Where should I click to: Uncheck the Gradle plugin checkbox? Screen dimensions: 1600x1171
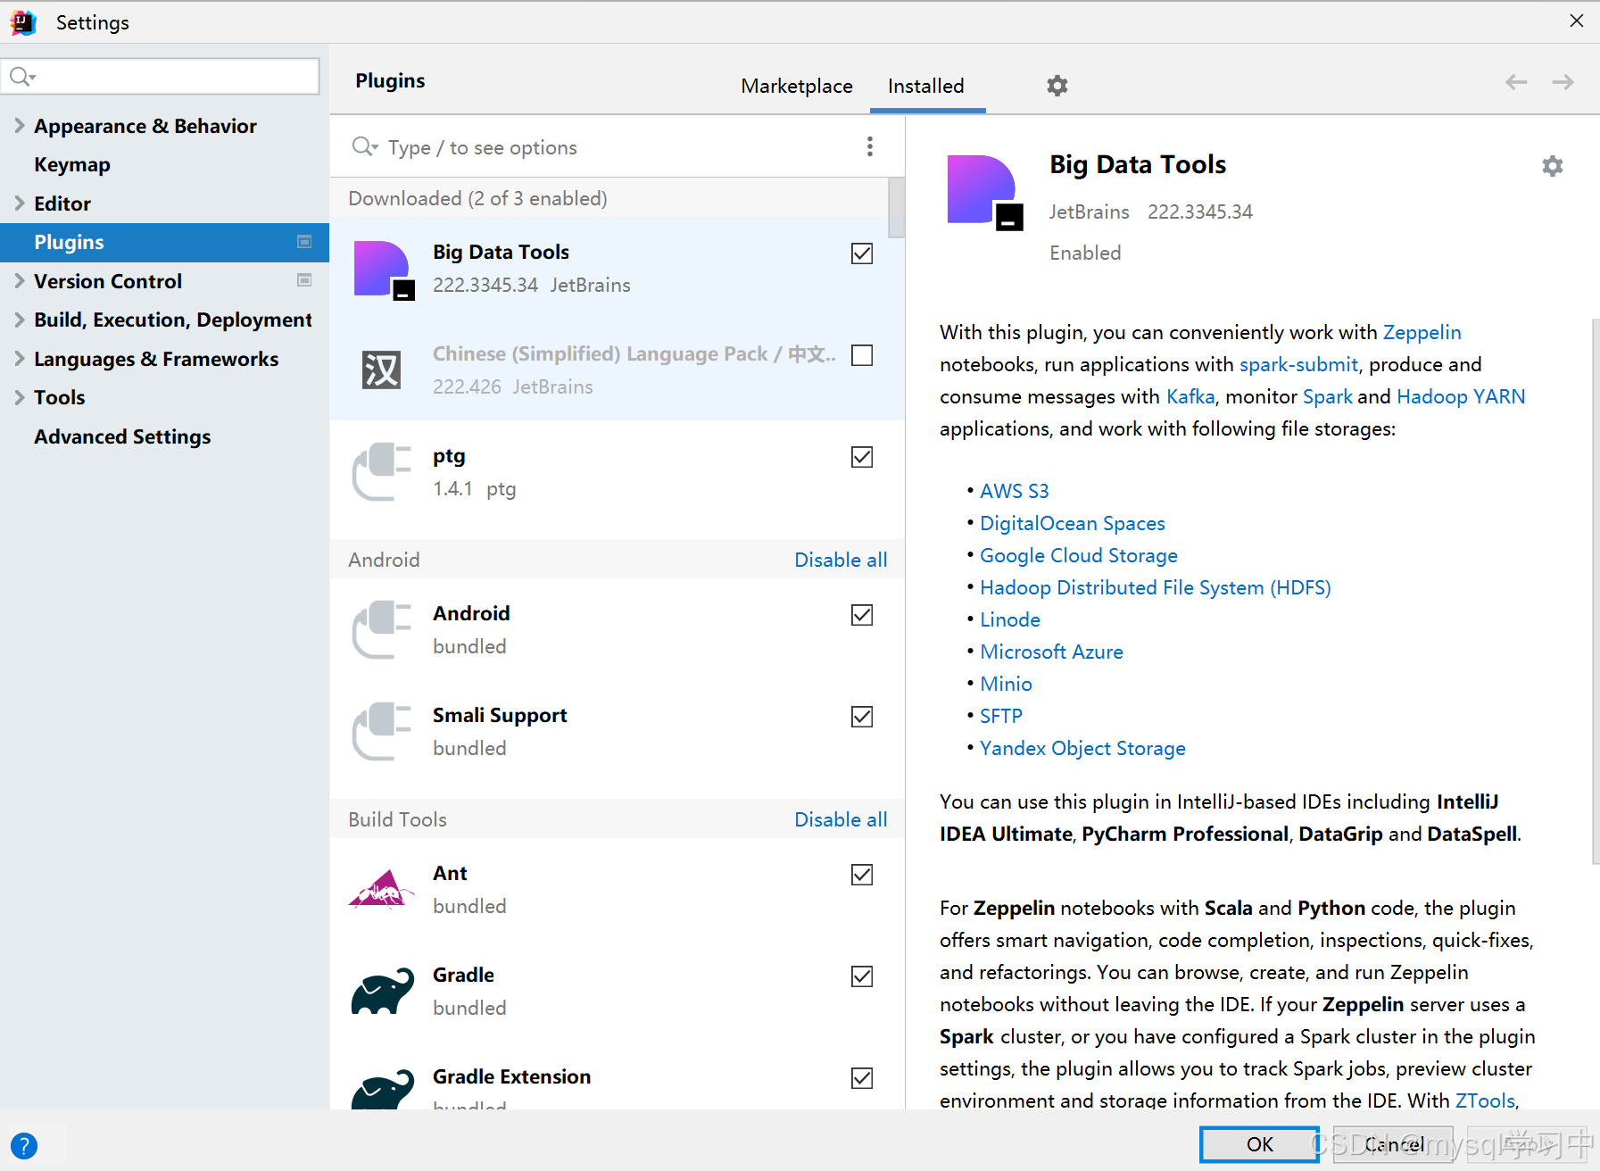coord(862,976)
